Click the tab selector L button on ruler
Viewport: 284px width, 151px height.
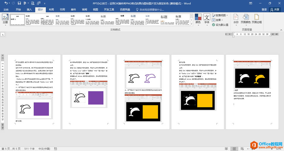click(3, 34)
